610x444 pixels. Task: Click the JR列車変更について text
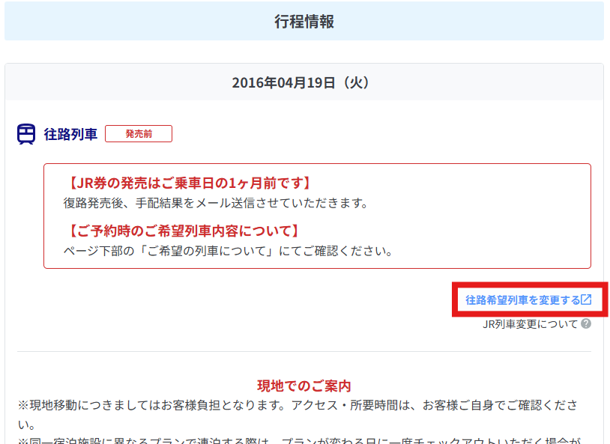tap(531, 324)
